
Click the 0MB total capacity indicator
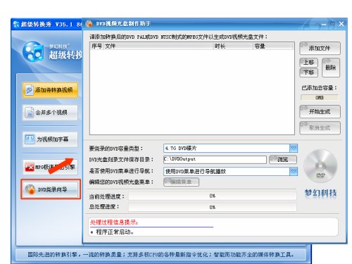coord(320,98)
